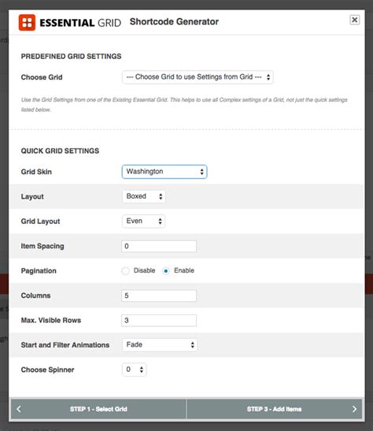The image size is (373, 431).
Task: Click the Shortcode Generator heading
Action: (174, 21)
